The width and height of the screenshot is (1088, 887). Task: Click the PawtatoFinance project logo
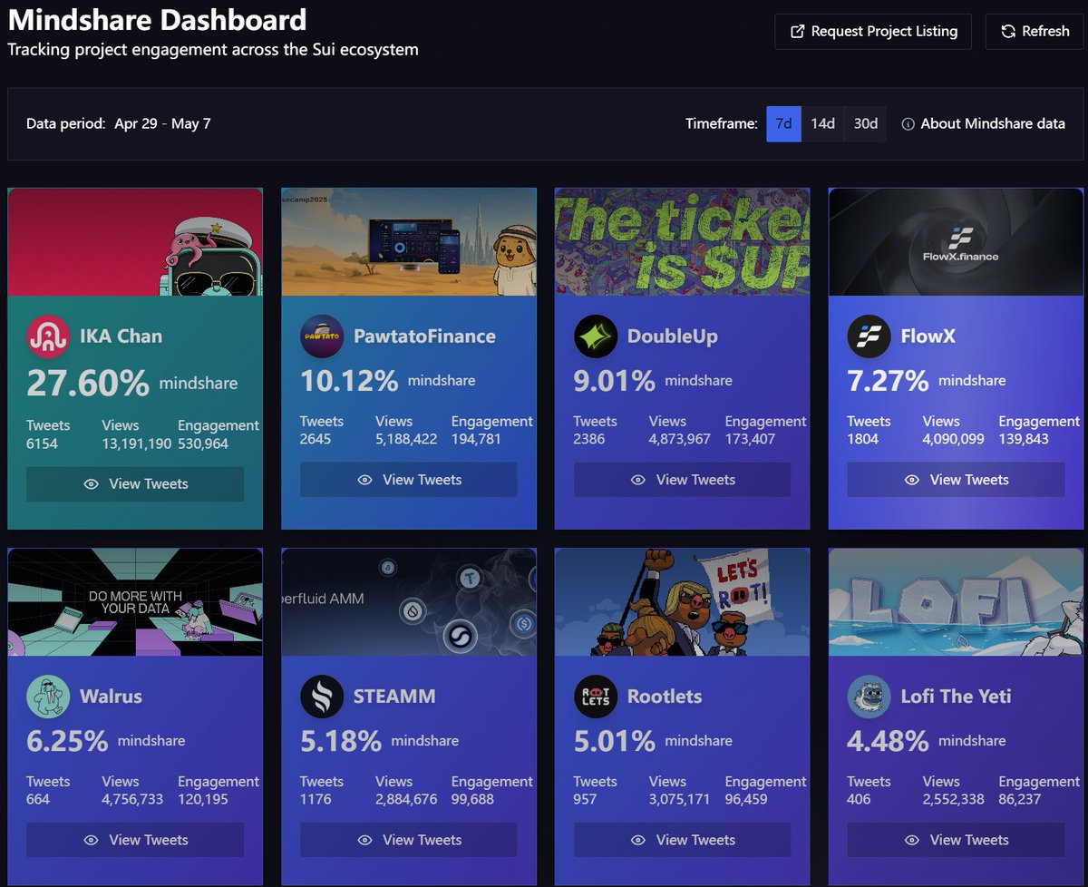click(322, 336)
